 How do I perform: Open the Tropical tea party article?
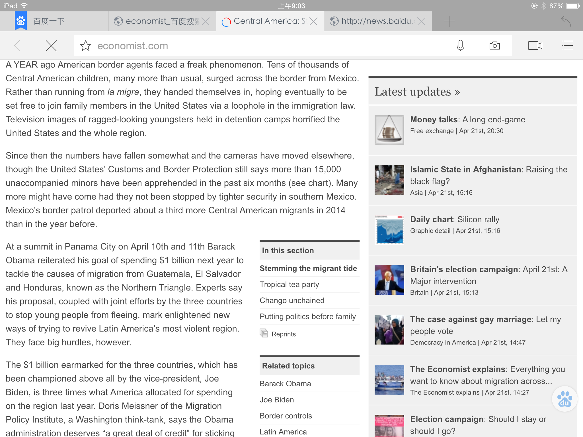(x=289, y=285)
